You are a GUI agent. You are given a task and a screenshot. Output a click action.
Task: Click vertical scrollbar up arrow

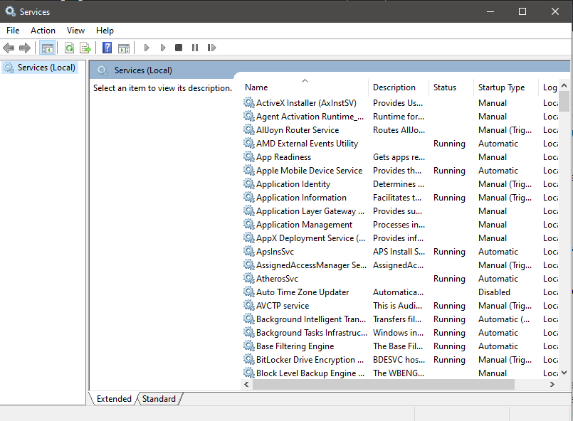(x=564, y=85)
